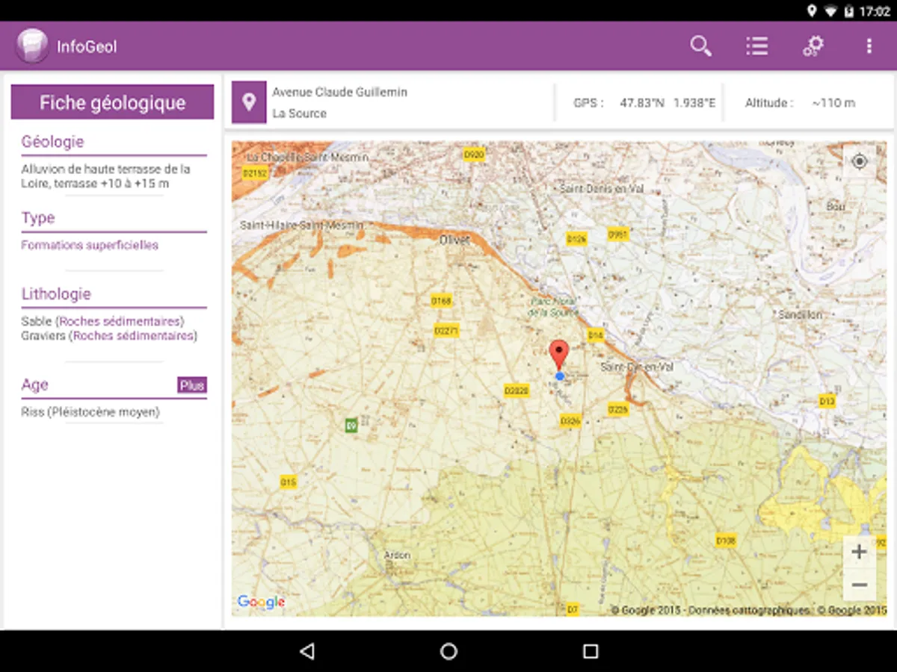Tap the blue current position dot
The width and height of the screenshot is (897, 672).
(560, 376)
